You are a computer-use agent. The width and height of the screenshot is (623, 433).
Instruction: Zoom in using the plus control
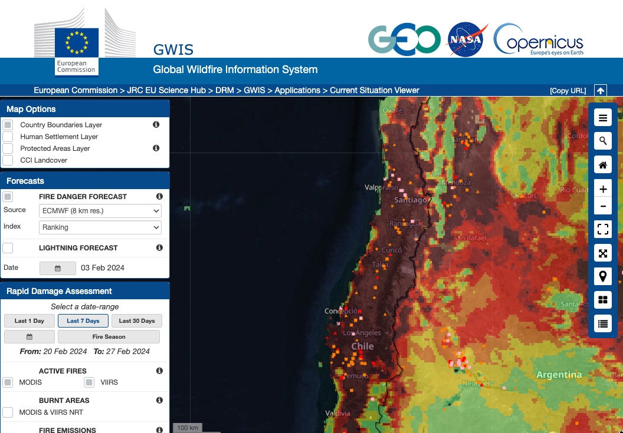pos(602,189)
